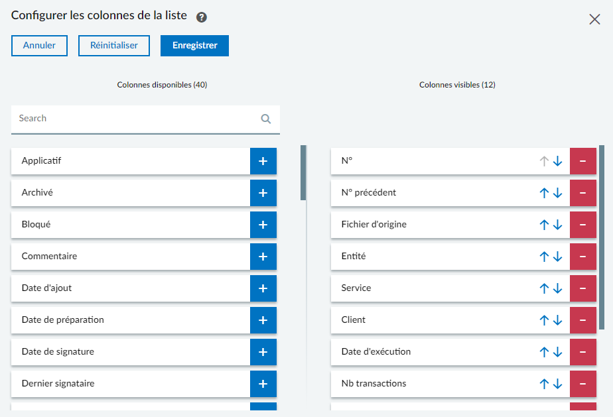The width and height of the screenshot is (613, 417).
Task: Open the help question mark icon
Action: [x=202, y=17]
